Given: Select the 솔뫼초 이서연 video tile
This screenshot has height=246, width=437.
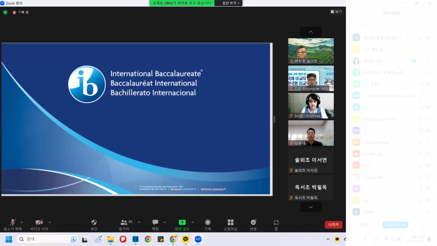Looking at the screenshot, I should [311, 160].
